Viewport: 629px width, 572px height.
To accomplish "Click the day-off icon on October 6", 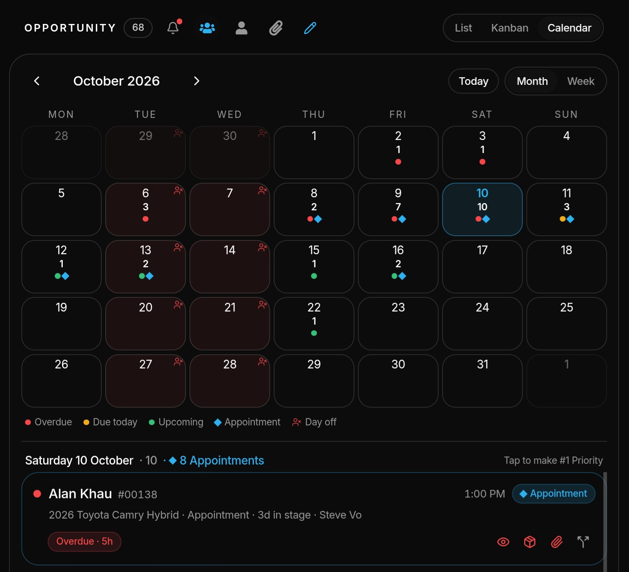I will point(178,190).
